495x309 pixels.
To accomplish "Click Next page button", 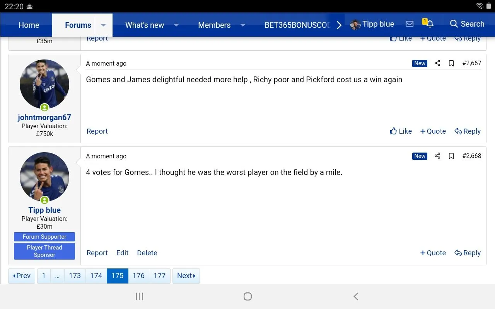I will 186,276.
